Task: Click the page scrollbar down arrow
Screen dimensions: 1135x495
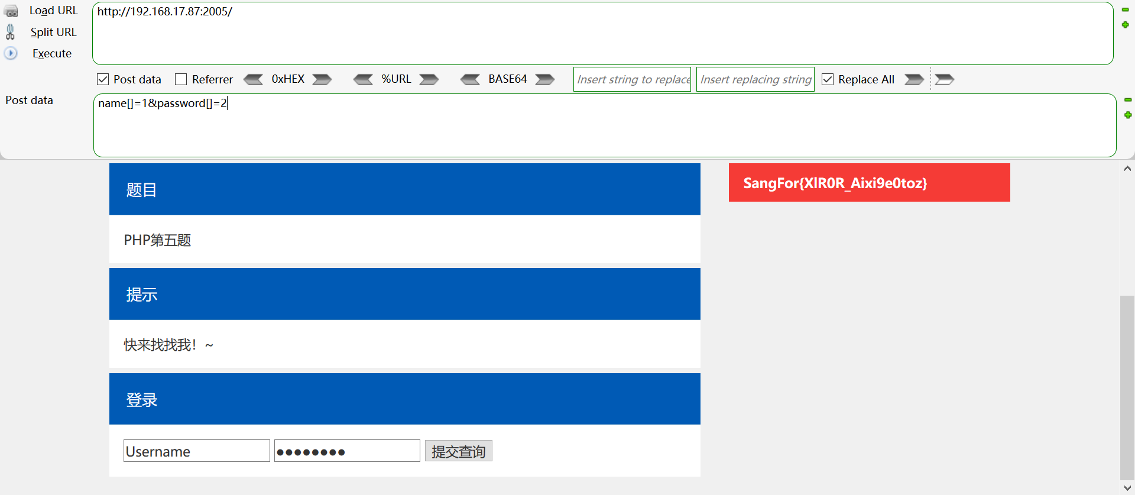Action: coord(1127,488)
